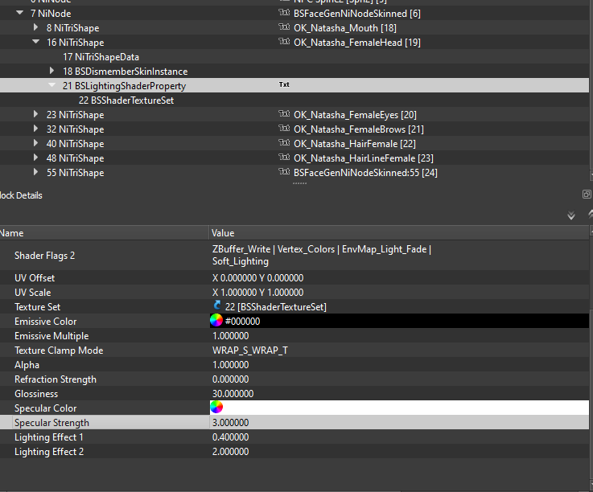Expand the 55 NiTriShape node
Viewport: 593px width, 492px height.
pyautogui.click(x=35, y=172)
